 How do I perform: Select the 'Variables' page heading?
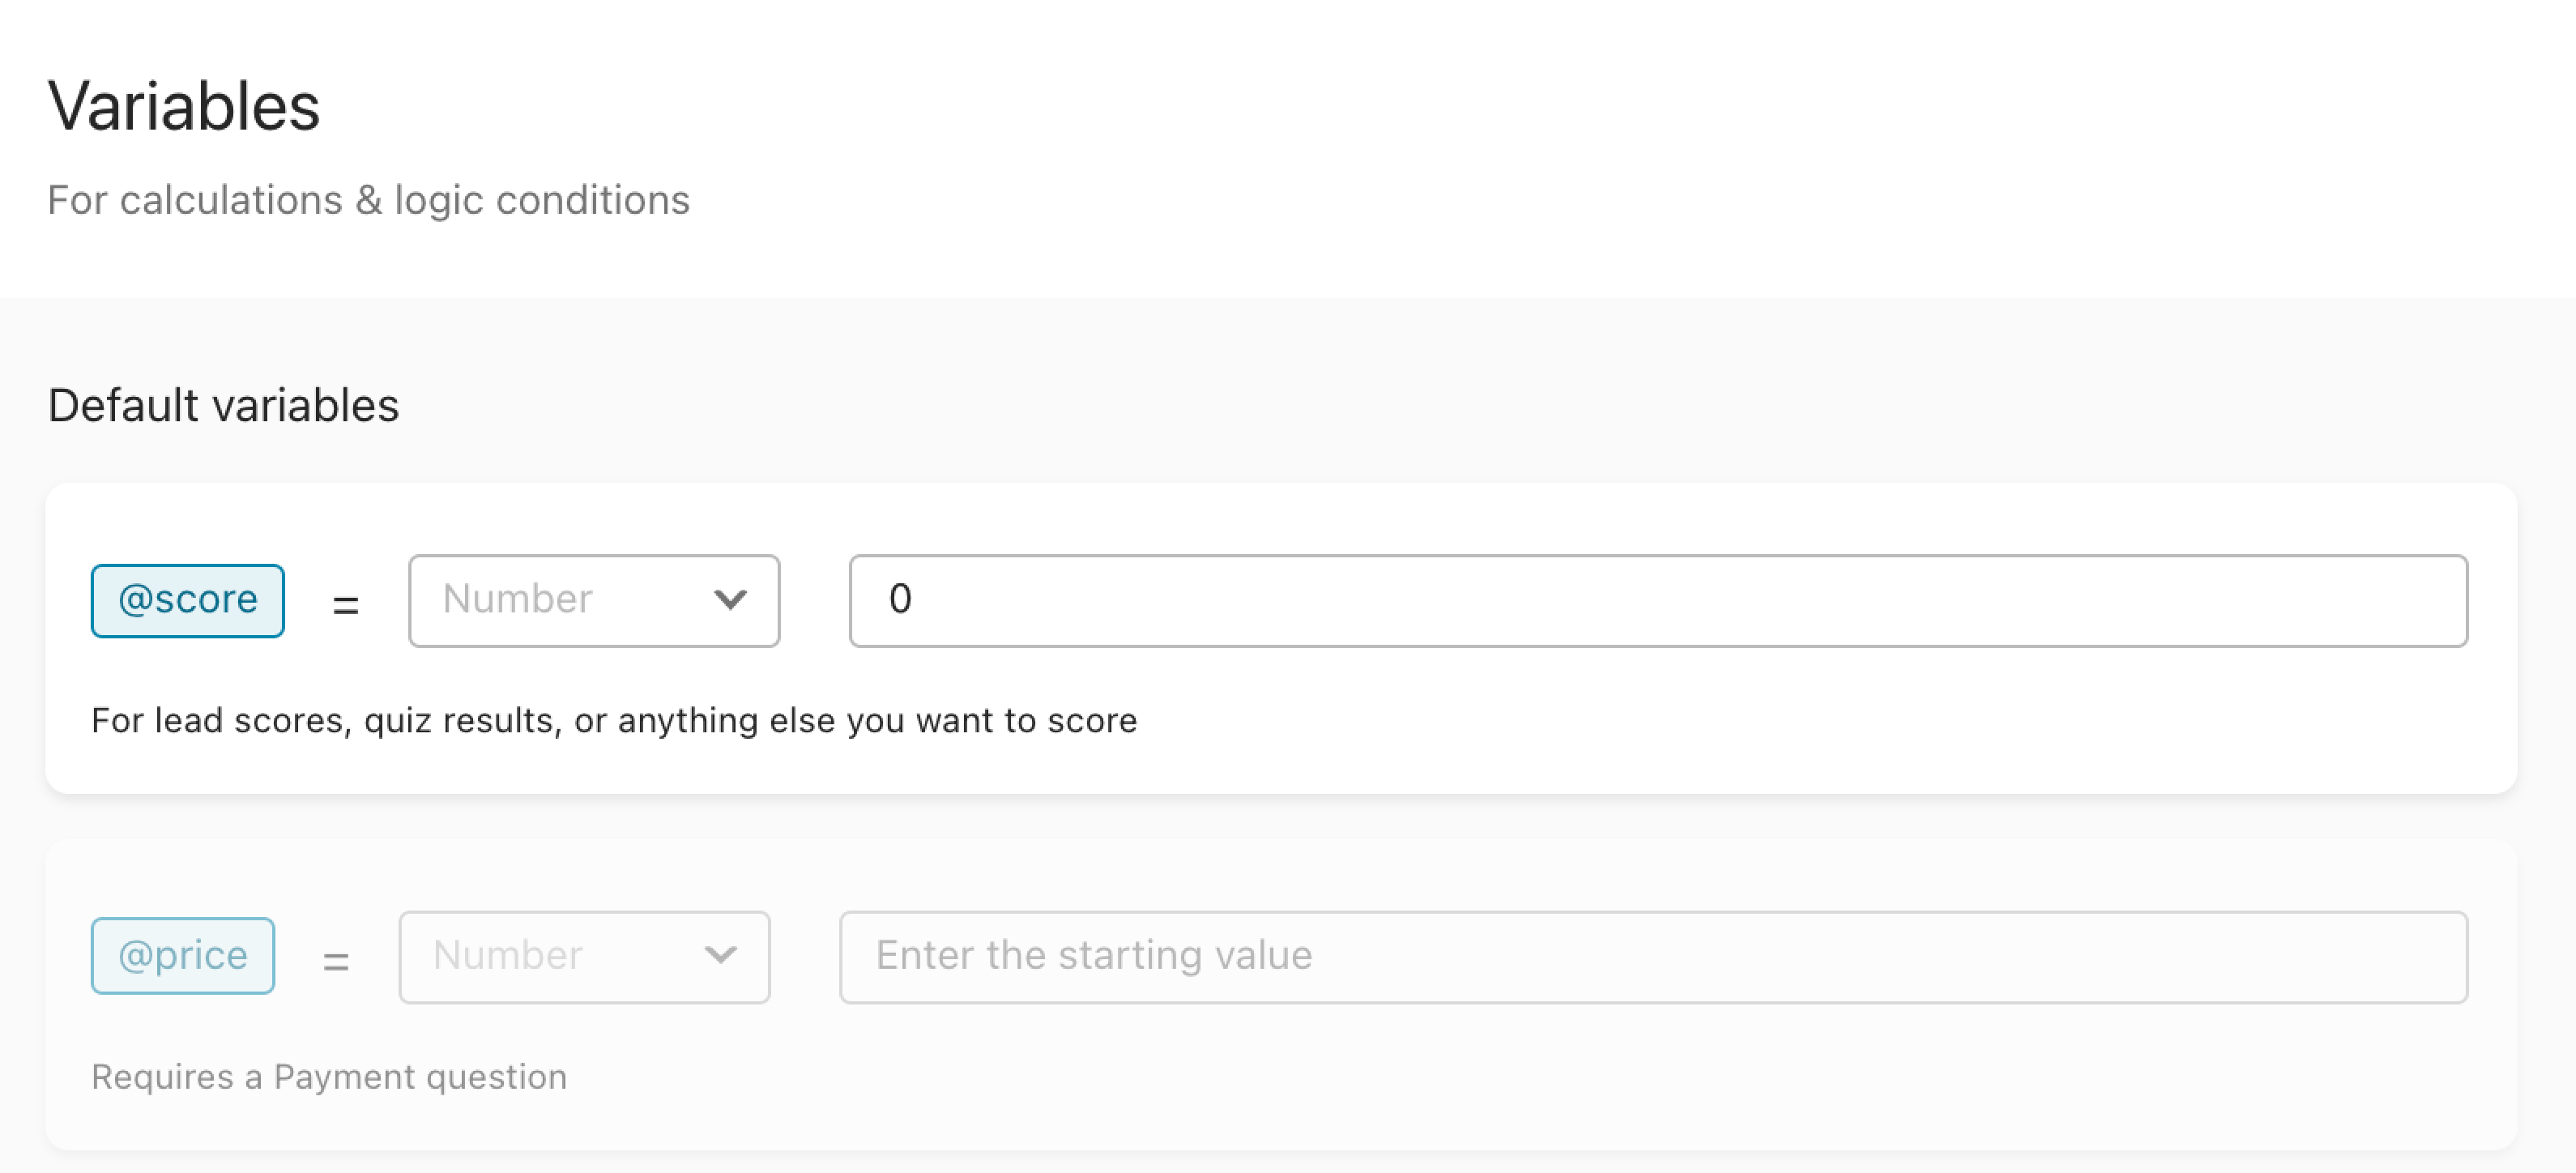(x=184, y=106)
